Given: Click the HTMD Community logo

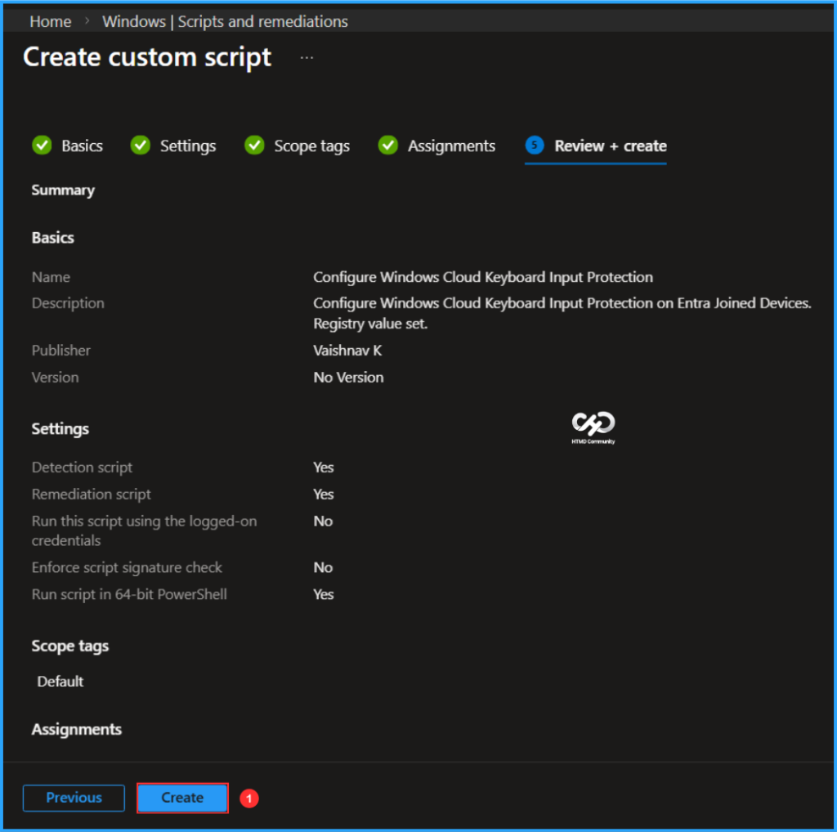Looking at the screenshot, I should (593, 427).
